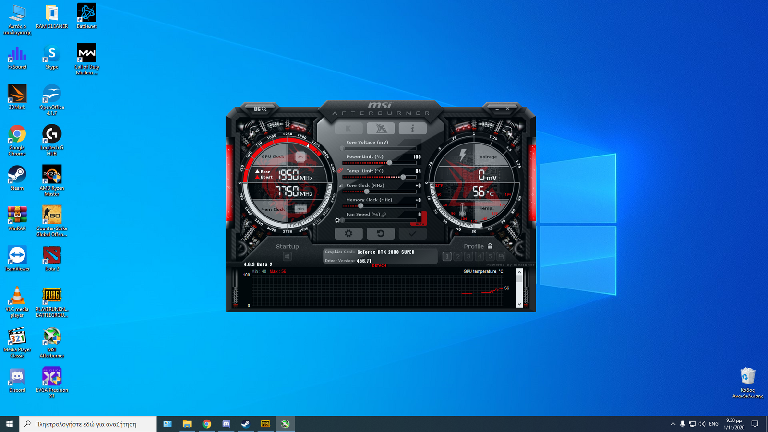768x432 pixels.
Task: Open the MSI Afterburner desktop shortcut
Action: [x=52, y=342]
